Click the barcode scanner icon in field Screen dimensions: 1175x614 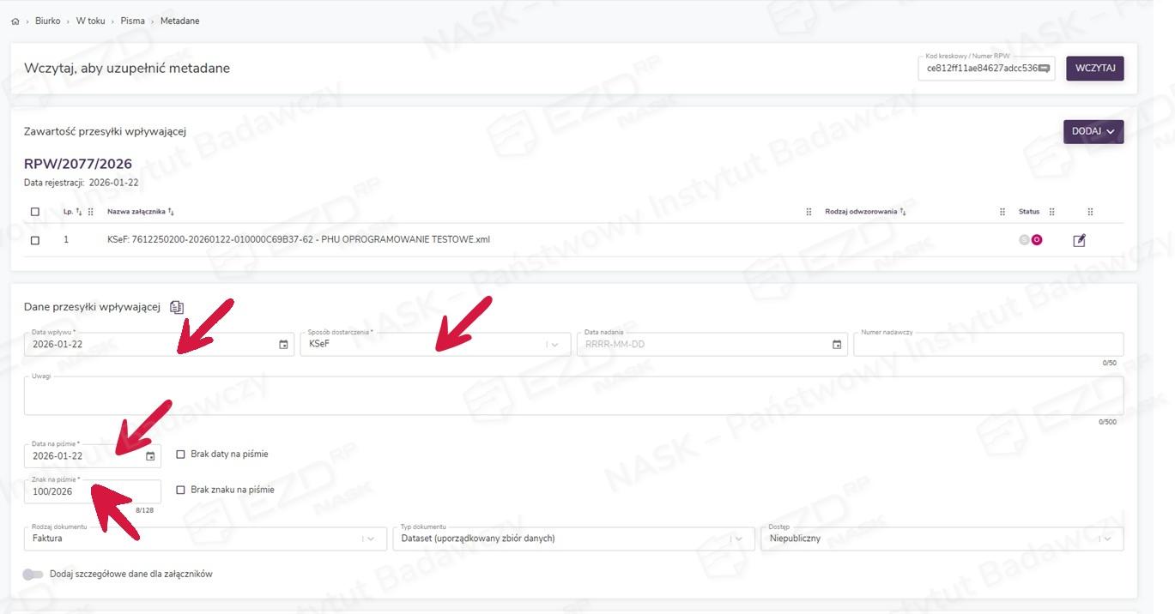point(1044,69)
